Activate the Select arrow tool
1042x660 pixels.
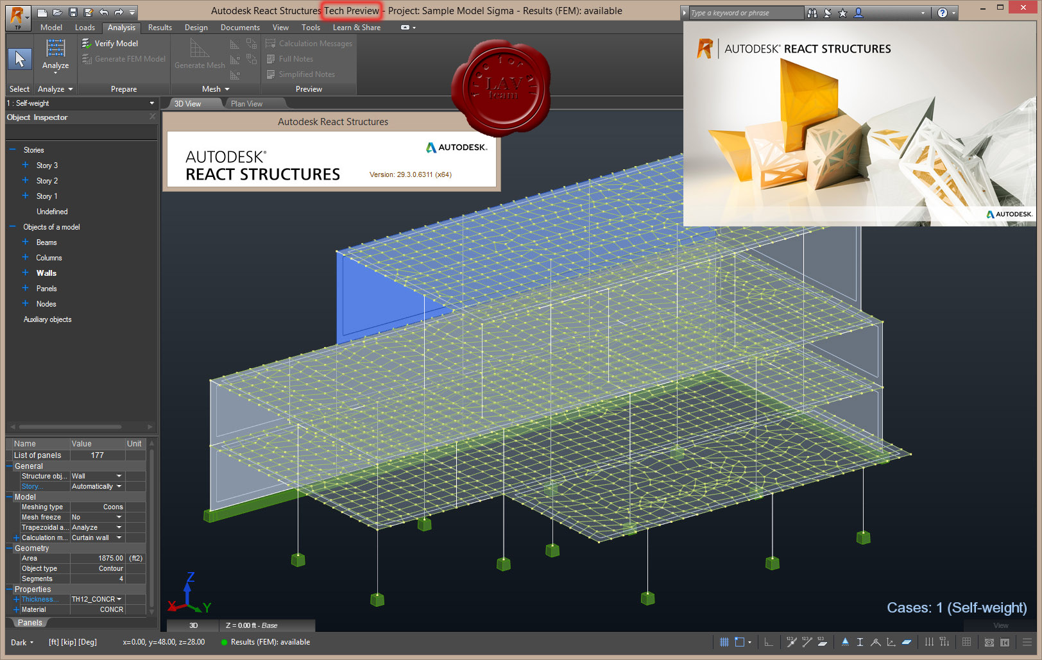20,59
